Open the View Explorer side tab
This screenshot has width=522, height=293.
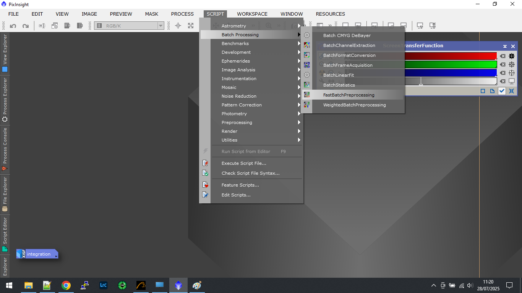pyautogui.click(x=5, y=53)
